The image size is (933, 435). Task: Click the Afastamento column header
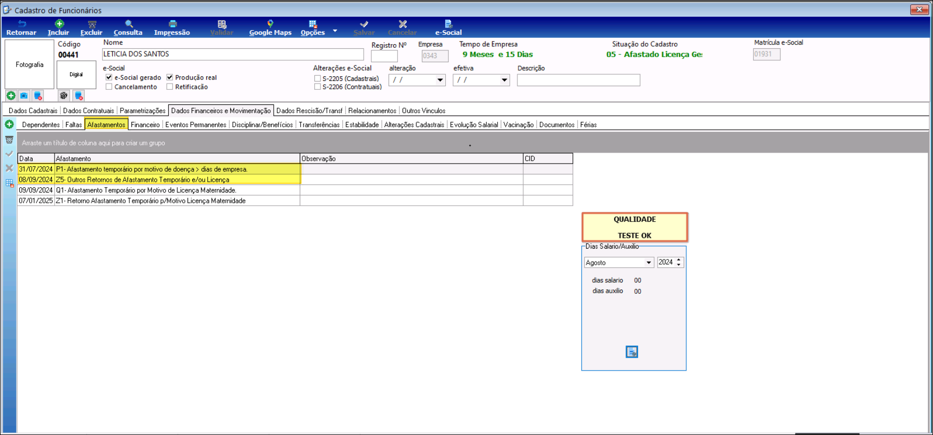177,158
